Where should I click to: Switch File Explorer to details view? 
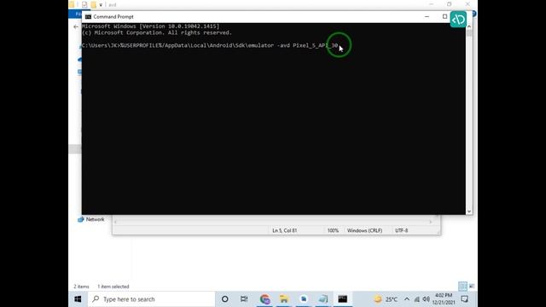click(462, 287)
